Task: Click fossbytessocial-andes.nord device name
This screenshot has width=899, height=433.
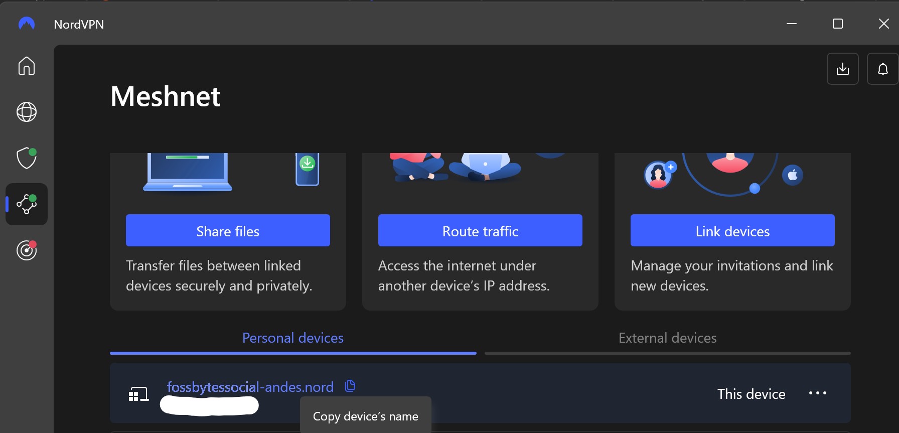Action: tap(250, 387)
